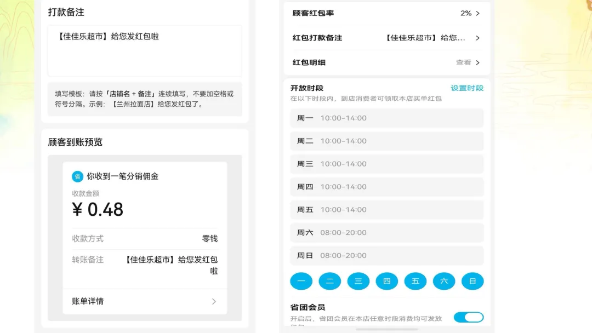Select the 周四 10:00-14:00 time row
The height and width of the screenshot is (333, 592).
[386, 187]
